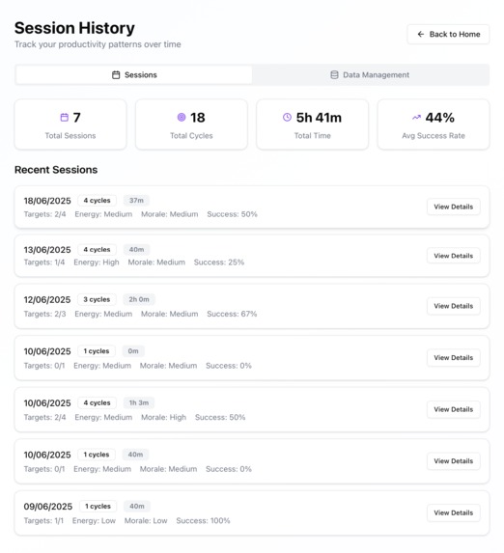Click the 4 cycles badge on 13/06/2025
Screen dimensions: 504x553
(98, 250)
